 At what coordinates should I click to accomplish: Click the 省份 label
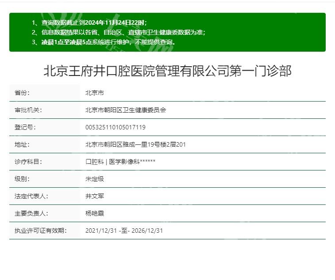[22, 93]
